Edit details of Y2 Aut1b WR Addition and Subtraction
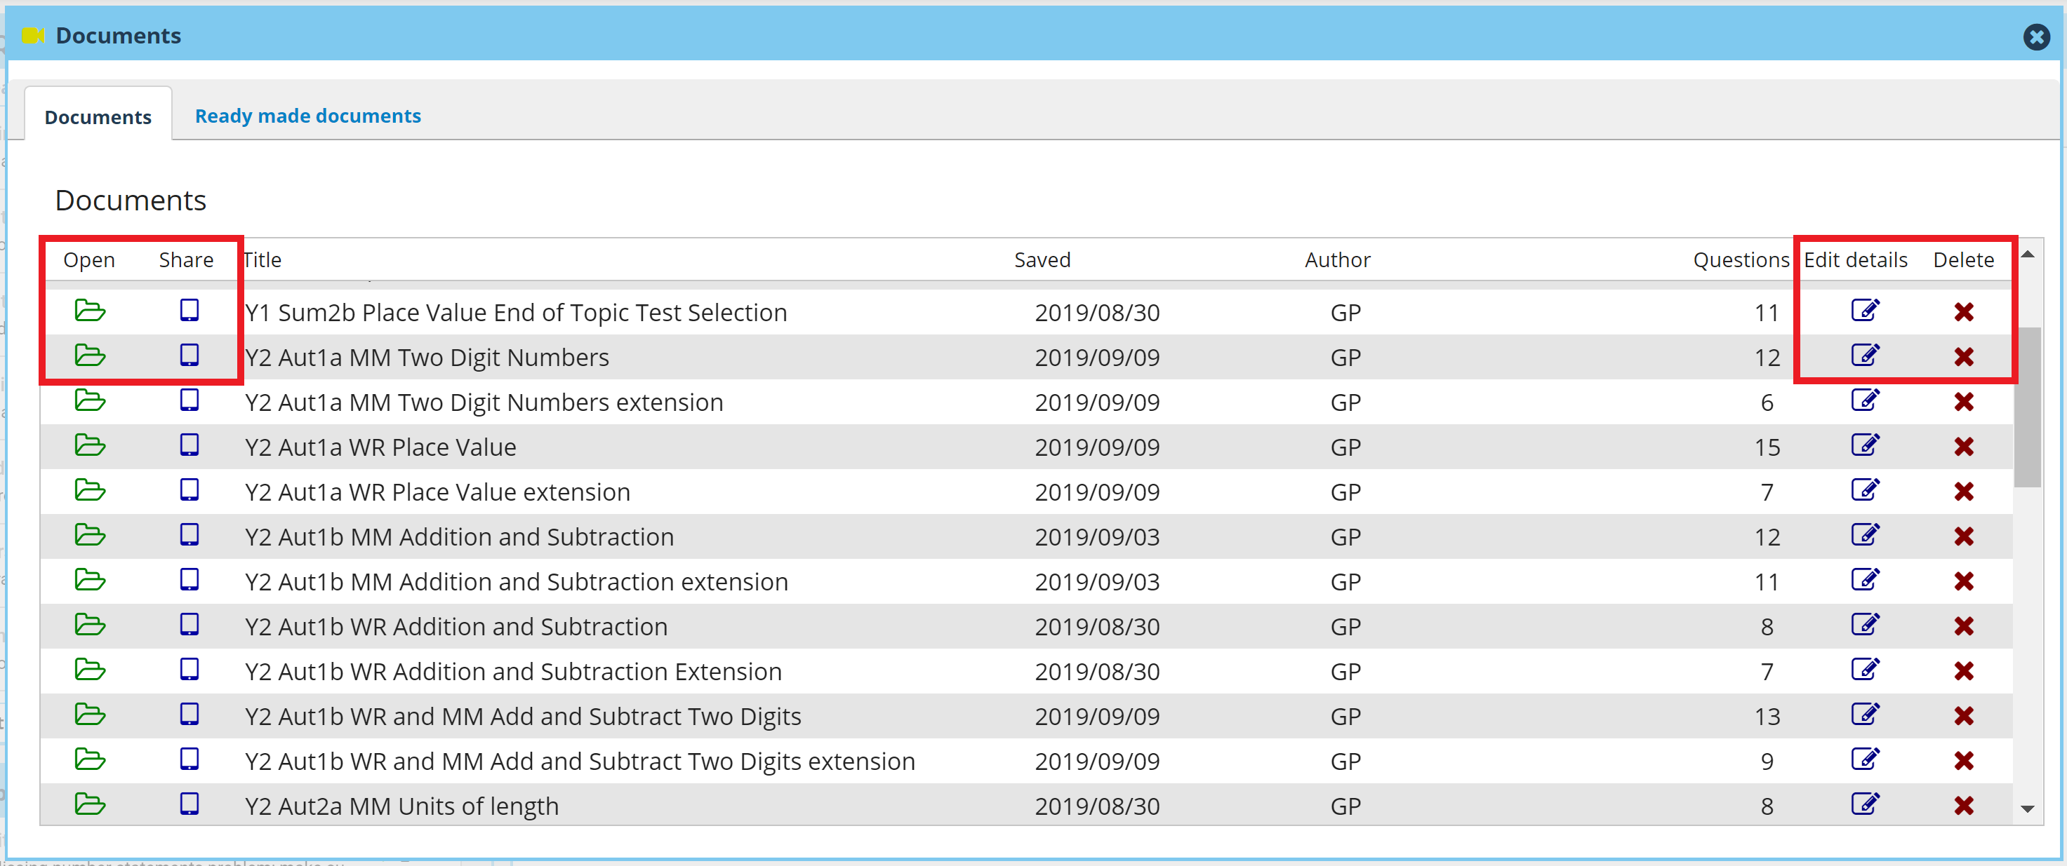2067x866 pixels. tap(1865, 625)
